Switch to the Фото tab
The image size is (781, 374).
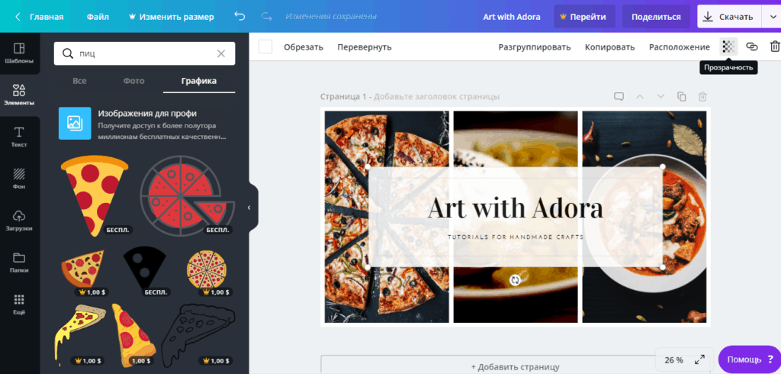click(134, 81)
